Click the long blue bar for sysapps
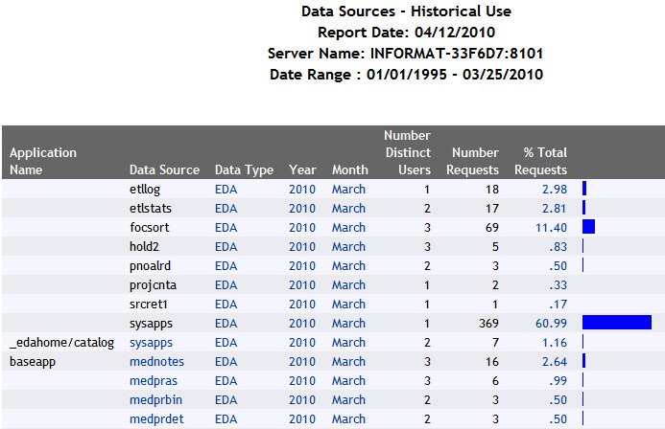 [x=616, y=323]
